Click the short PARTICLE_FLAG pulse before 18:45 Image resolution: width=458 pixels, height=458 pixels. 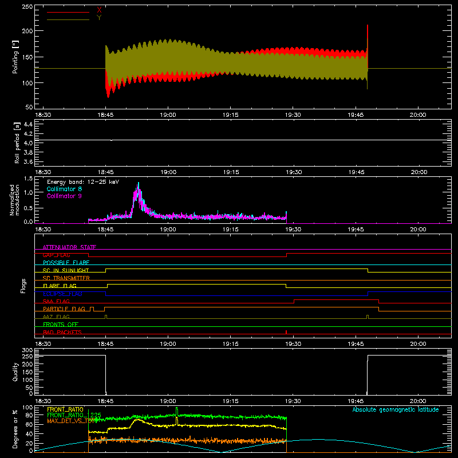pyautogui.click(x=92, y=309)
